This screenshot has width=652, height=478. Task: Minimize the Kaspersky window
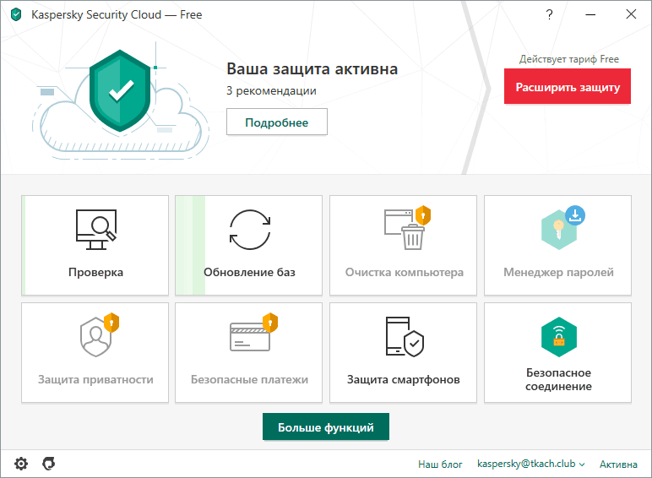pyautogui.click(x=590, y=14)
